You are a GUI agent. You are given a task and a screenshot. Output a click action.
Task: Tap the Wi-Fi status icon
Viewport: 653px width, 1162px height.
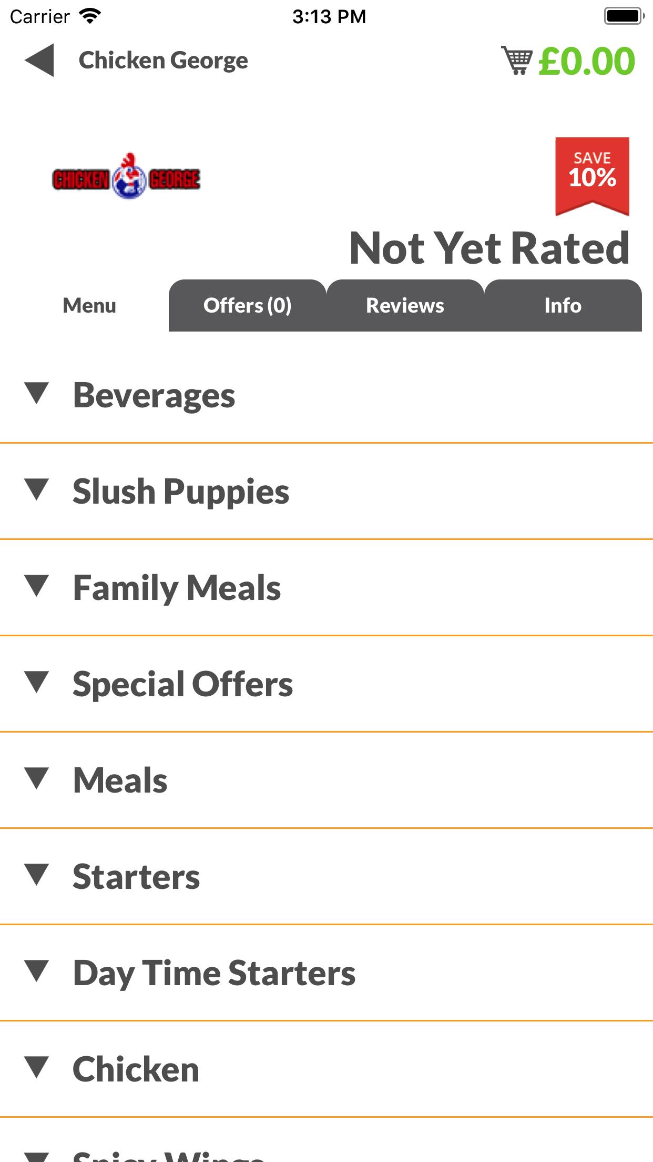(x=90, y=16)
